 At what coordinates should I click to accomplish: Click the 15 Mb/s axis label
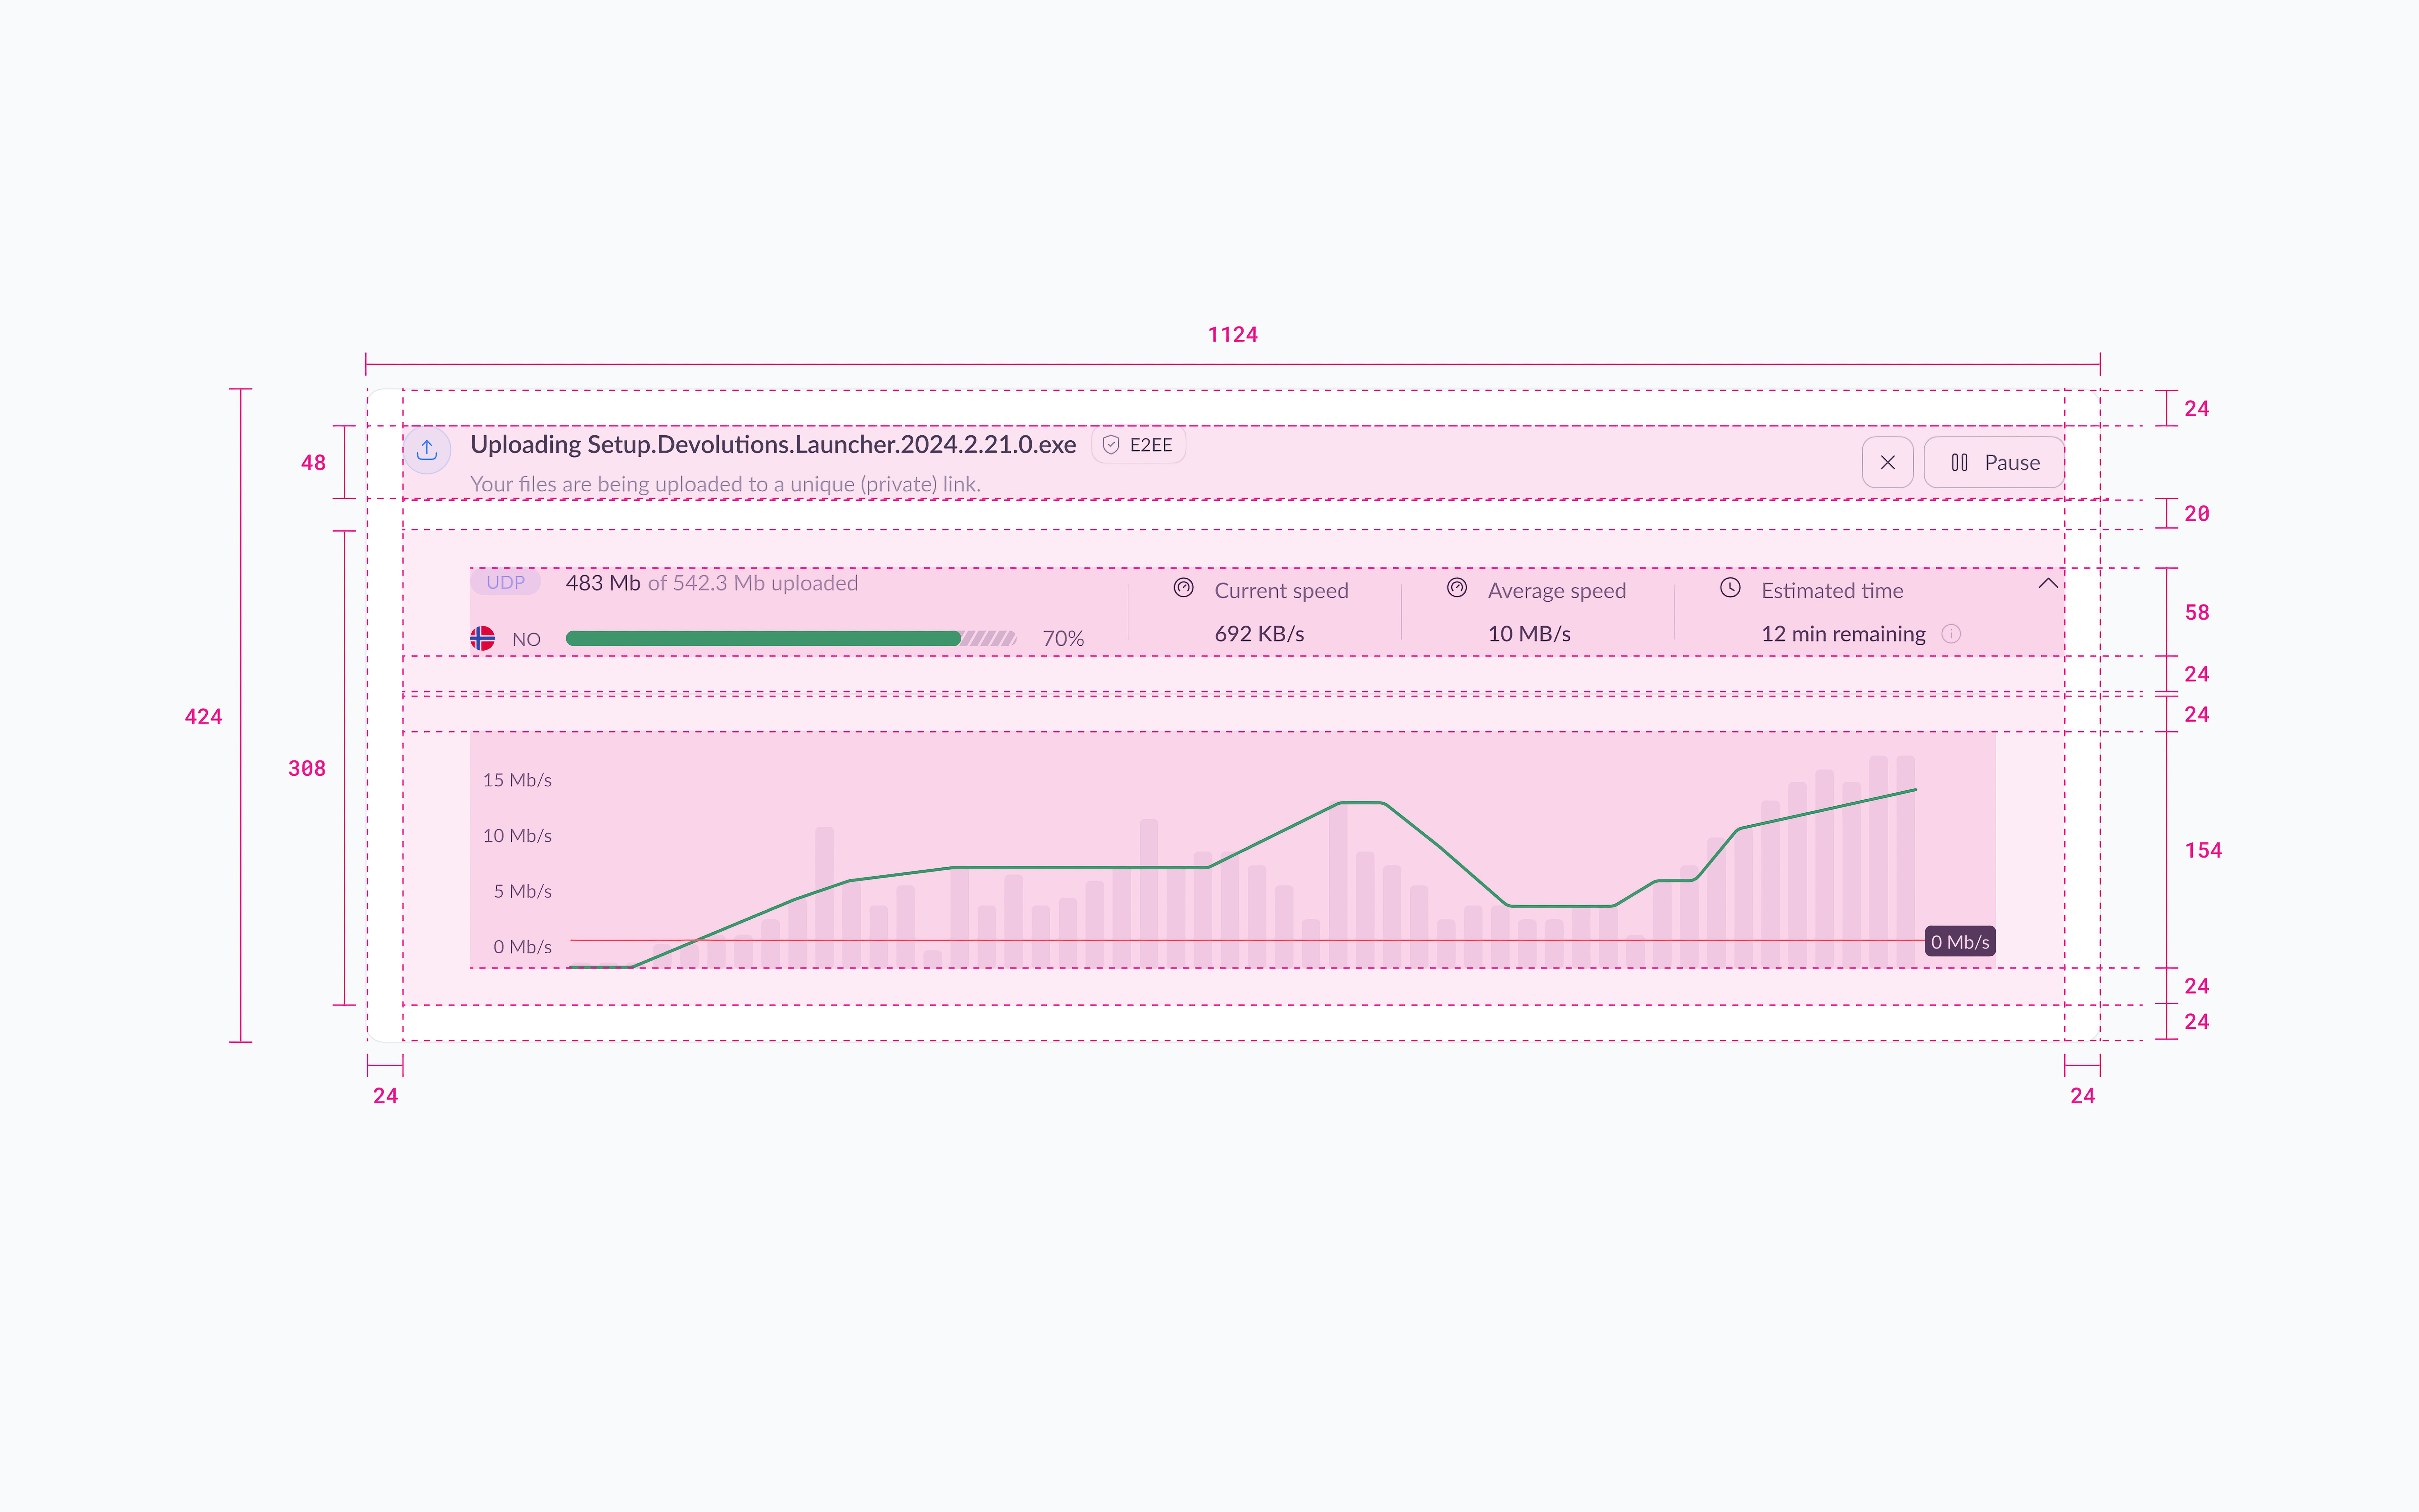point(517,780)
